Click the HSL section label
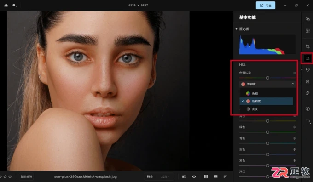Screen dimensions: 313x182 pyautogui.click(x=242, y=65)
